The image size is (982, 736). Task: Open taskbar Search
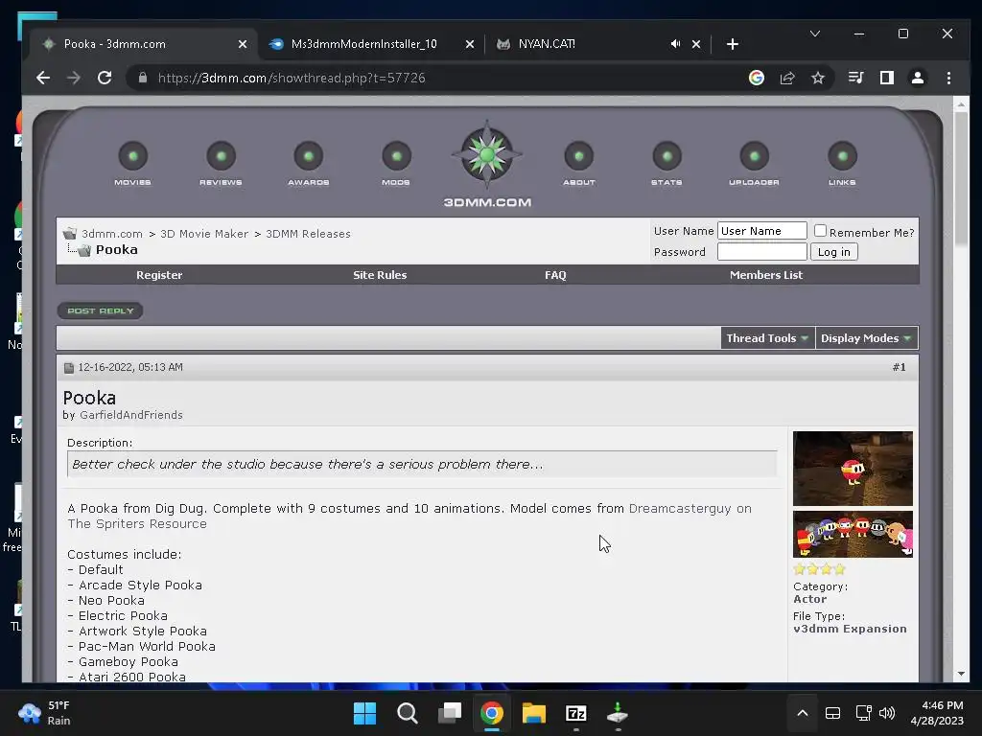tap(407, 713)
